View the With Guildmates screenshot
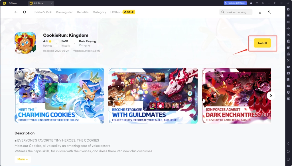The height and width of the screenshot is (166, 292). point(153,96)
